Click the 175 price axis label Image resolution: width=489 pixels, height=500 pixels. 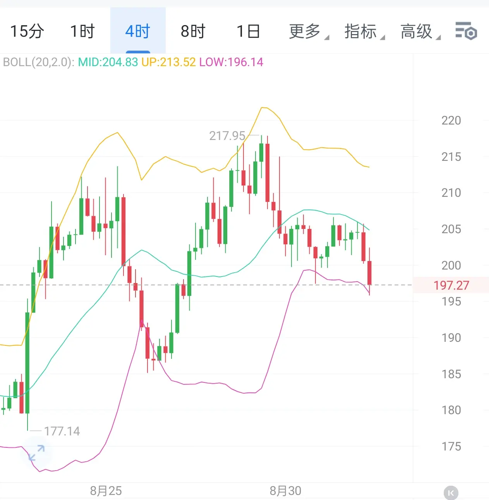coord(451,446)
